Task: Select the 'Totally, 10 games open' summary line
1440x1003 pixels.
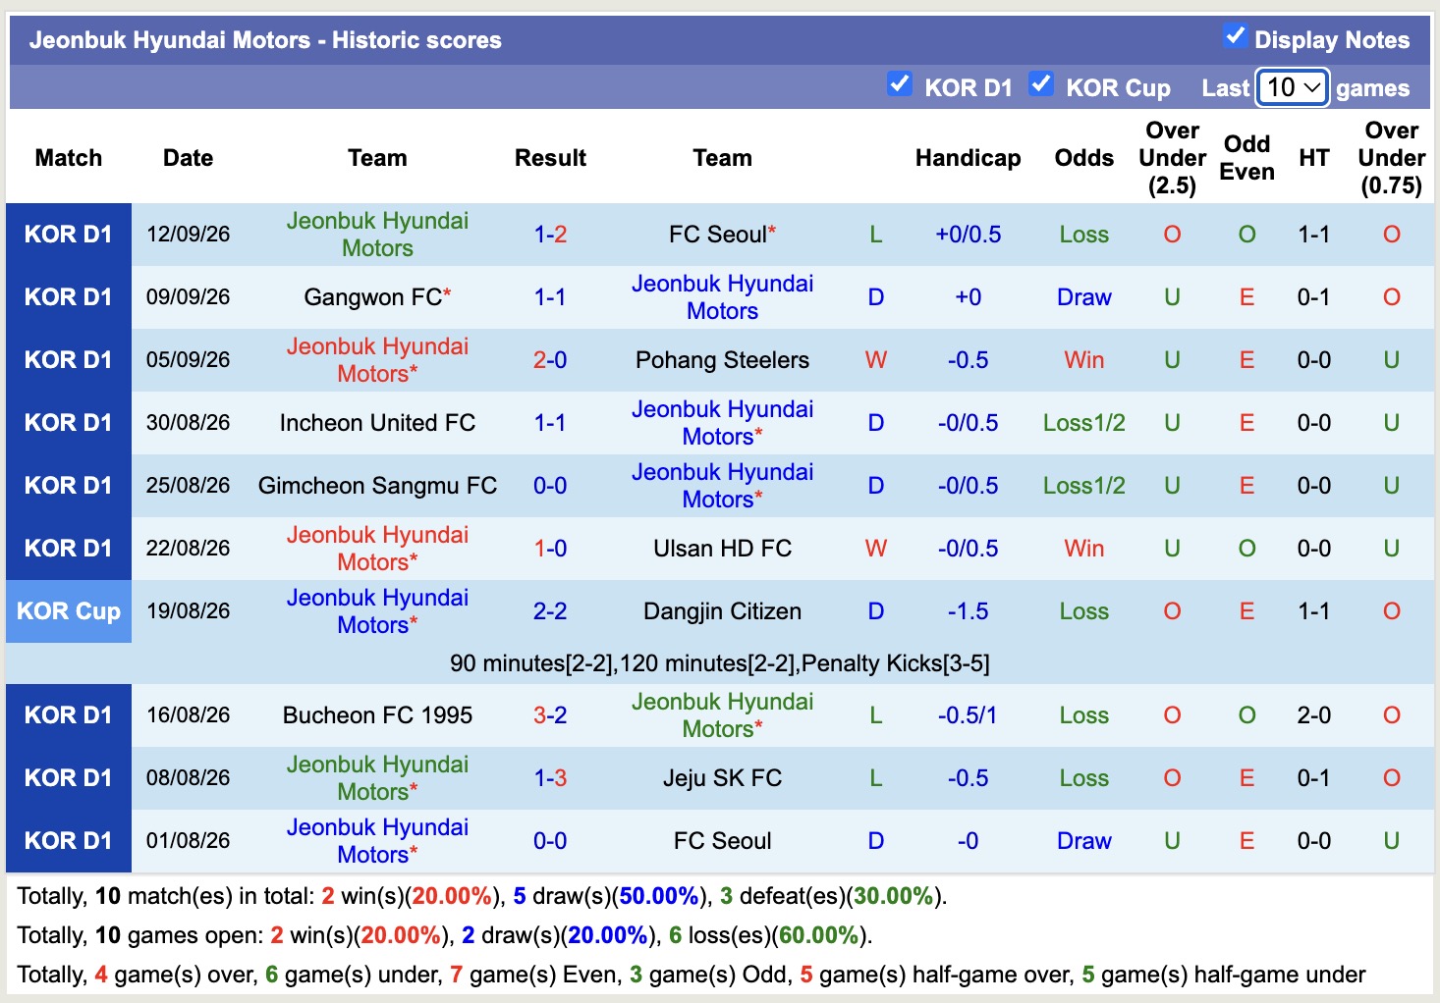Action: (x=445, y=935)
